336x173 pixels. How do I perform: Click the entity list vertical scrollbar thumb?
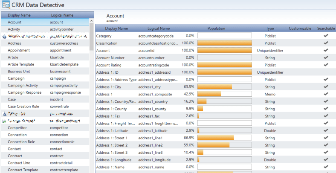click(92, 37)
